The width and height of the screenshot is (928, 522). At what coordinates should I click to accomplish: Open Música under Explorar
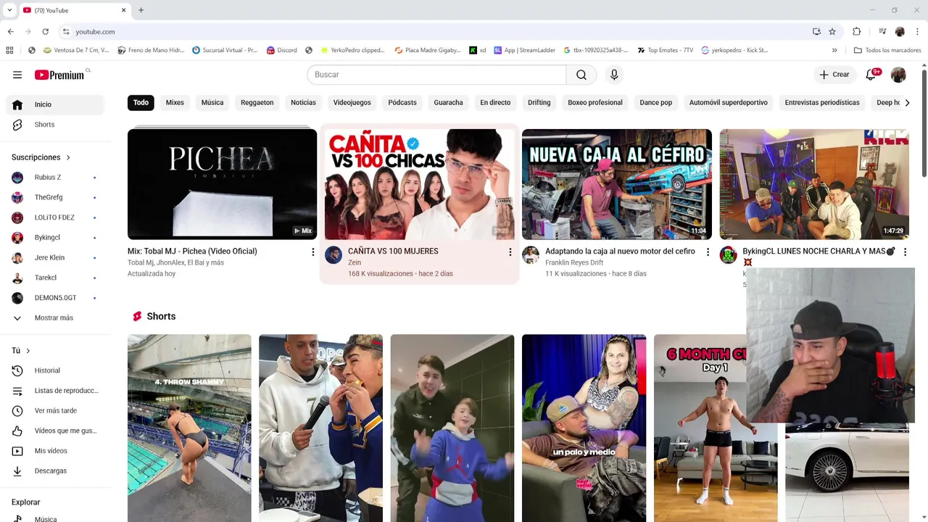pos(55,519)
